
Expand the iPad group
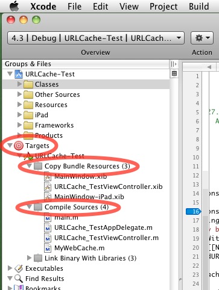[x=19, y=115]
